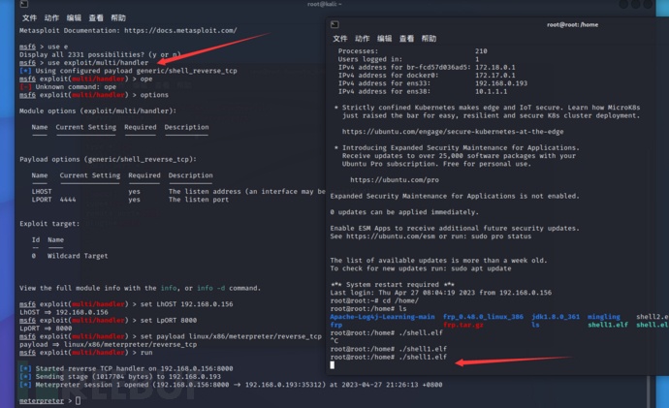Click 'Last login: Thu Apr 27' line
This screenshot has height=408, width=669.
pos(441,293)
